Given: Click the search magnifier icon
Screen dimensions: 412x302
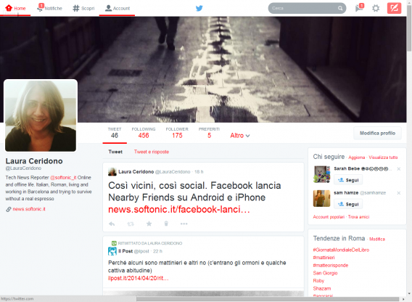Looking at the screenshot, I should click(340, 9).
